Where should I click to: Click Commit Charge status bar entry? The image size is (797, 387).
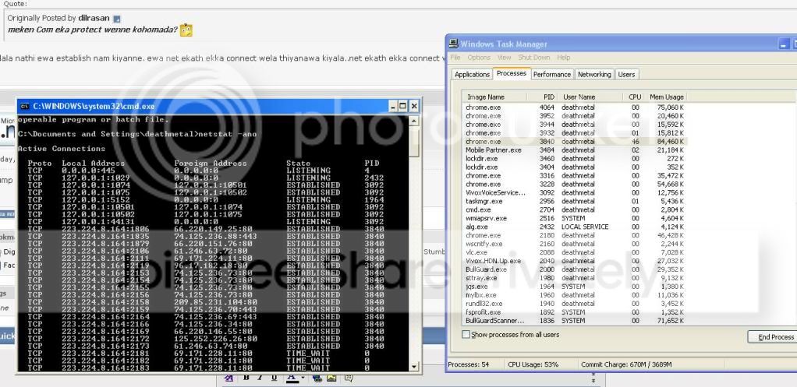coord(626,364)
